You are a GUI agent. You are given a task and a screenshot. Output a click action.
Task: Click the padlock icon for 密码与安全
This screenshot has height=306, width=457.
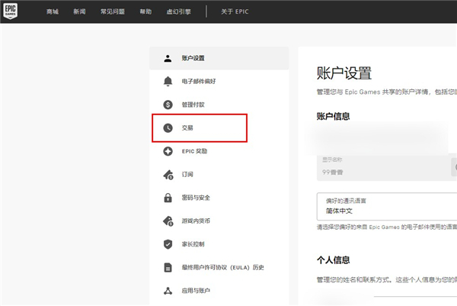(x=168, y=198)
